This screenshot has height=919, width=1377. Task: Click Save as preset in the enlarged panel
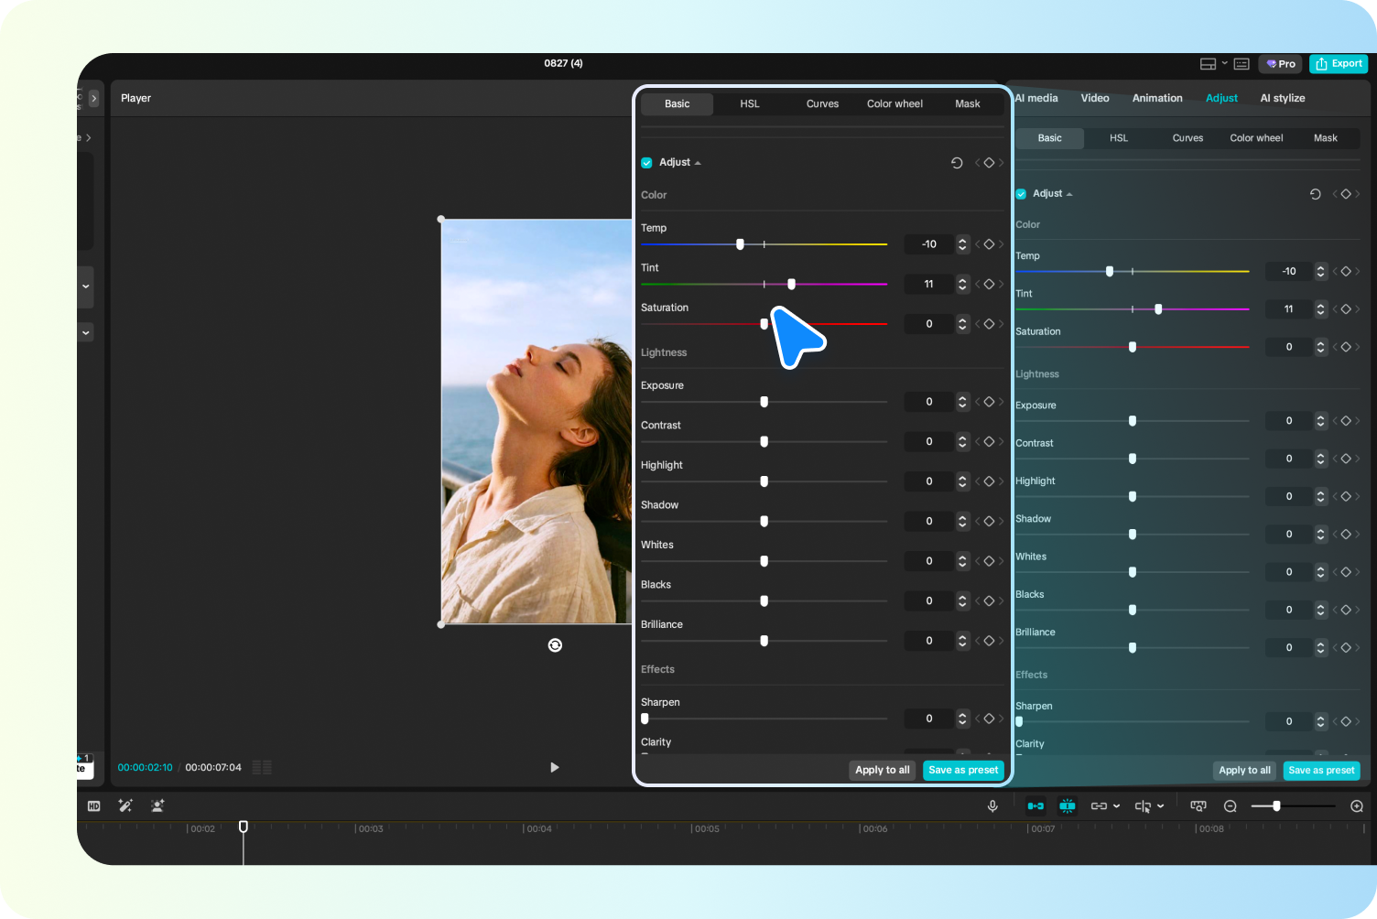pos(963,771)
